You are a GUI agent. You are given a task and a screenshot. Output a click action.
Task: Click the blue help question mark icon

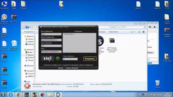point(144,32)
